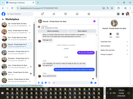Open the Marketplace storefront icon in top nav
Viewport: 133px width, 99px height.
77,14
